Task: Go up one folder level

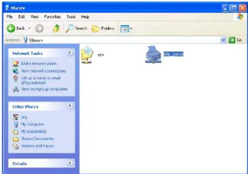Action: 57,29
